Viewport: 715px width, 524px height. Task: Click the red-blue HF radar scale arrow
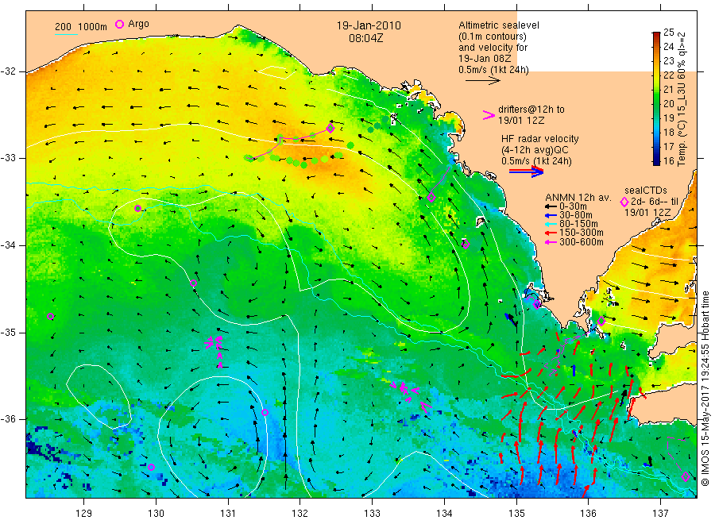[x=527, y=171]
